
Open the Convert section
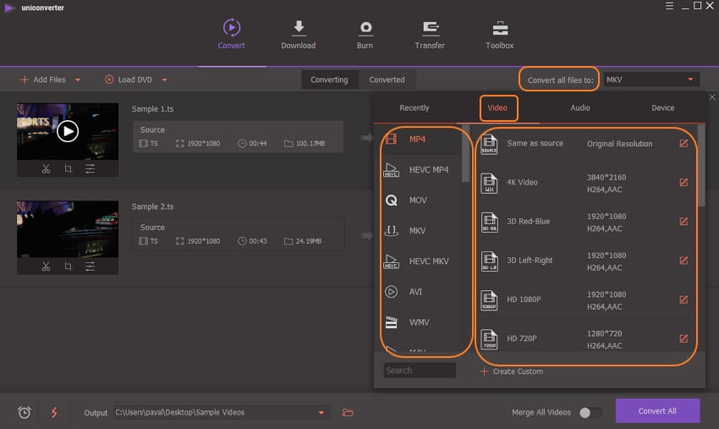pos(231,34)
